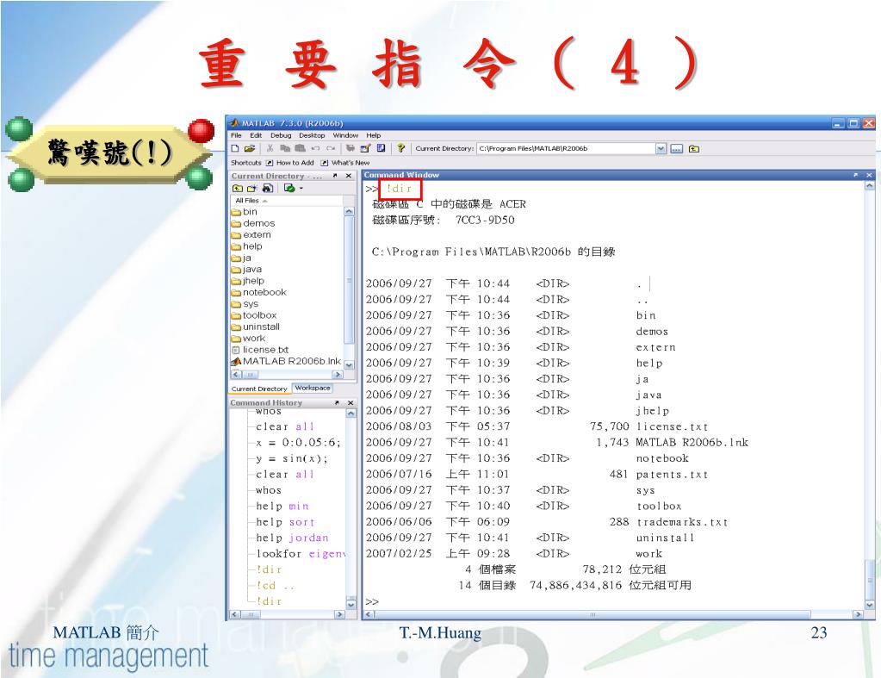Click the What's New shortcut
The height and width of the screenshot is (678, 881).
tap(345, 163)
